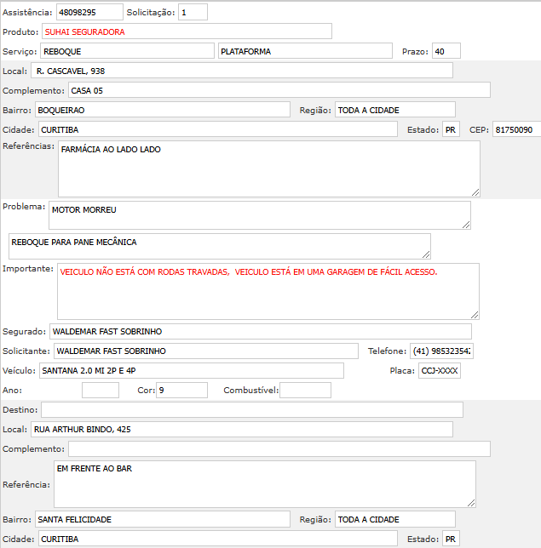Click the Importante textarea with red text

[x=268, y=292]
